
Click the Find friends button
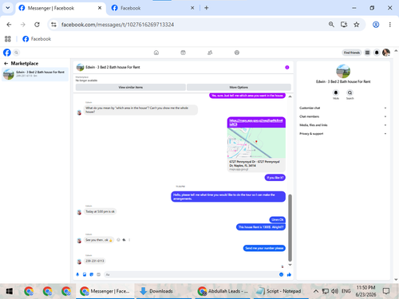click(x=352, y=53)
